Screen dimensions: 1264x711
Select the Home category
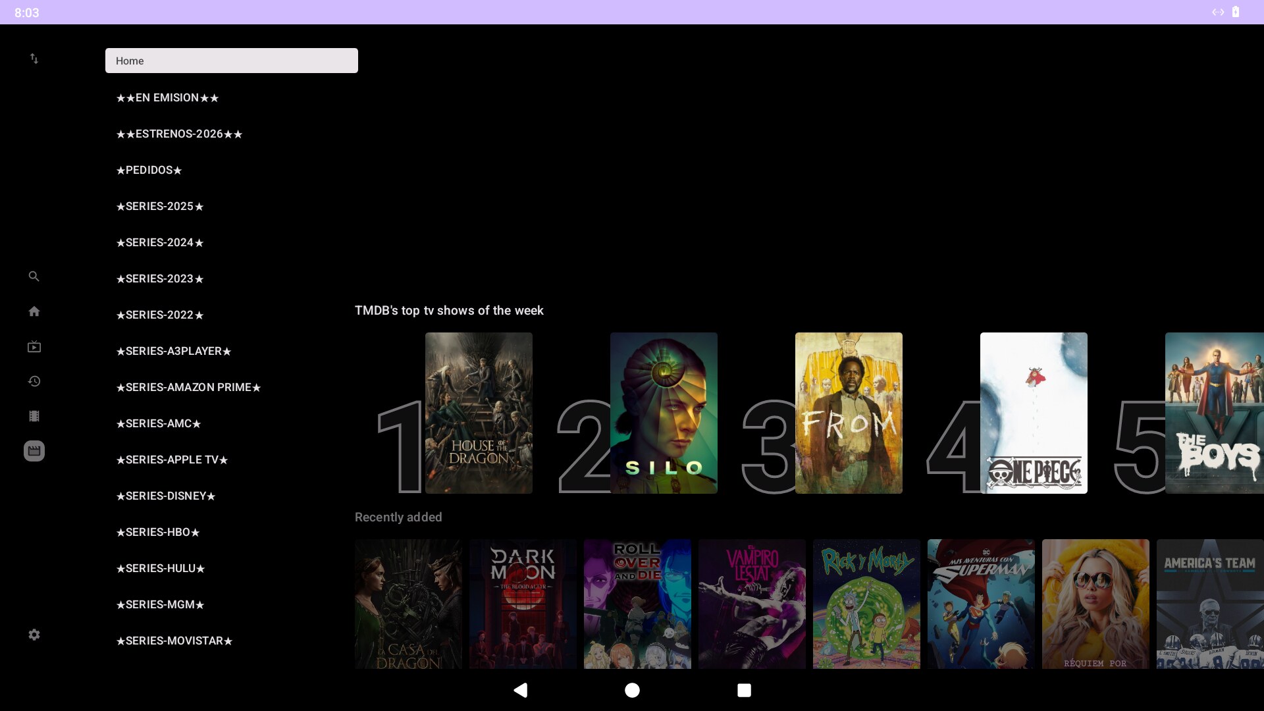click(x=232, y=61)
